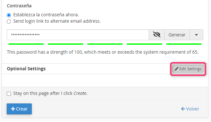Select 'Establezca la contraseña ahora' radio button
Viewport: 211px width, 122px height.
[x=9, y=15]
